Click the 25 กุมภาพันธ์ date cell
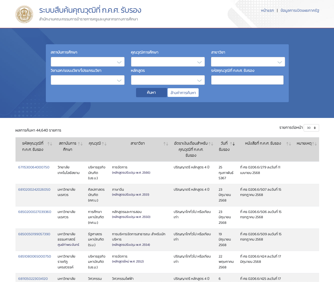 click(226, 173)
